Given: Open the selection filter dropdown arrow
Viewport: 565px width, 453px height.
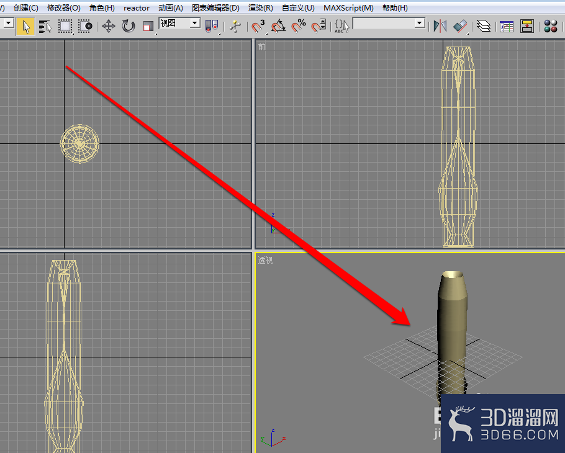Looking at the screenshot, I should [9, 24].
